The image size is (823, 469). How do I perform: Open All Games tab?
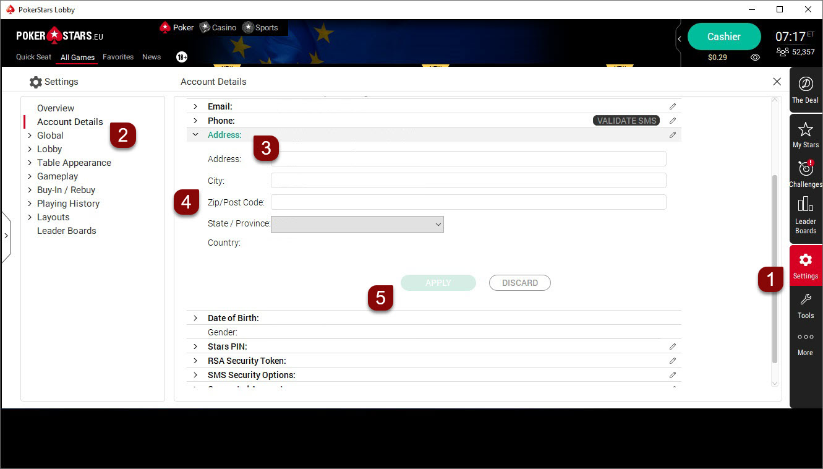[x=77, y=58]
